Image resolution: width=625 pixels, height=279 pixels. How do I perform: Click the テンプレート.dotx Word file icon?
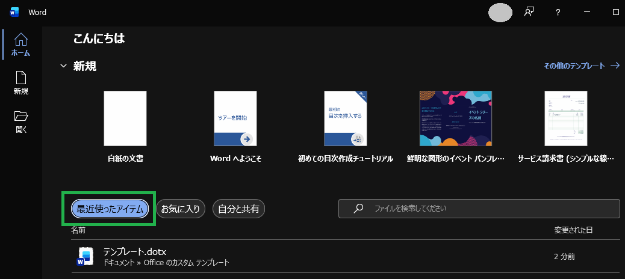85,257
